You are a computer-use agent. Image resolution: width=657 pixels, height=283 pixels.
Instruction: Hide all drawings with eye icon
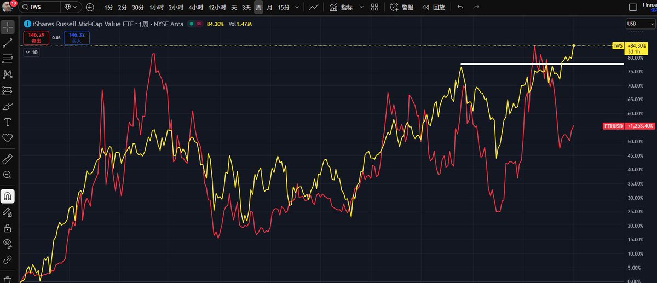click(8, 243)
